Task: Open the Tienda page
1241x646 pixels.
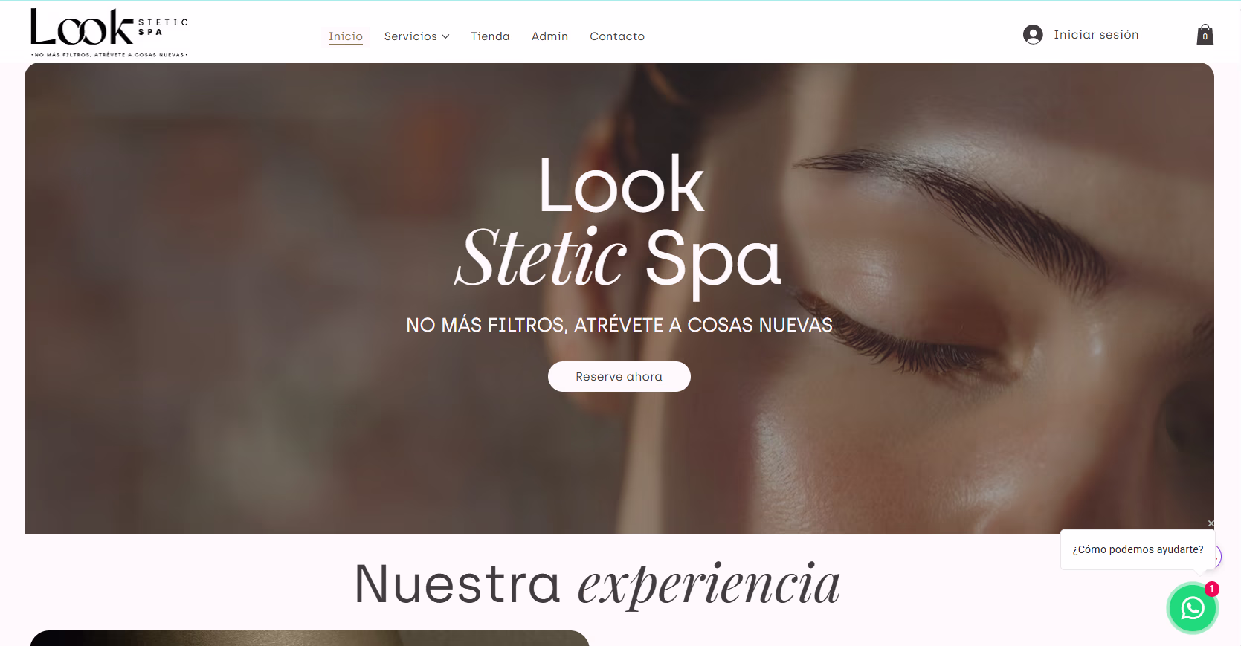Action: (x=490, y=36)
